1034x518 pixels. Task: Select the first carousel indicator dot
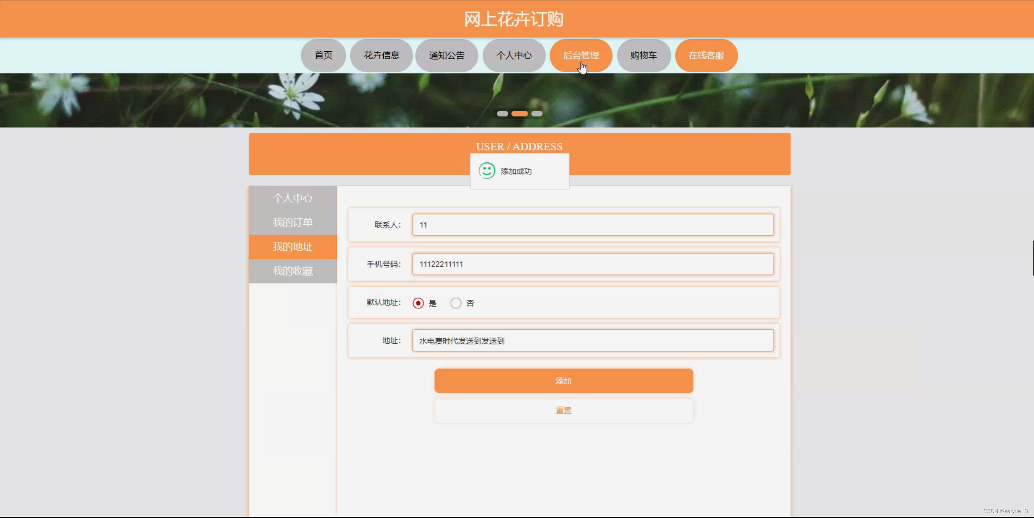502,113
